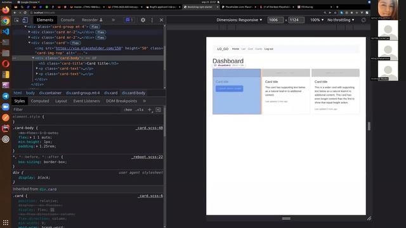Toggle the :hov element state button
This screenshot has width=406, height=228.
128,110
